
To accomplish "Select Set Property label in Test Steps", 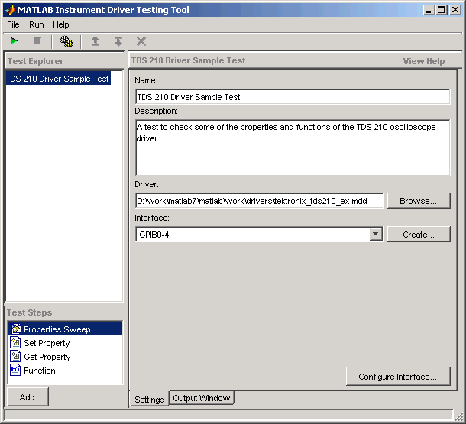I will (47, 343).
